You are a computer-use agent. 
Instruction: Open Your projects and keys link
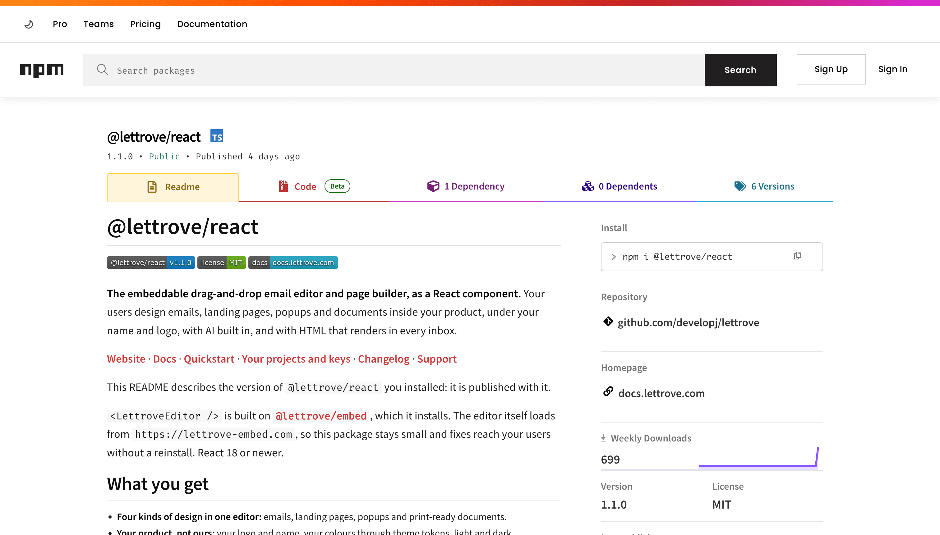pos(296,359)
